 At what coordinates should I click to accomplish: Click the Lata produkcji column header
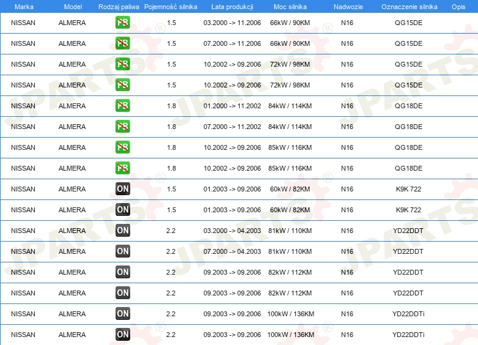232,7
